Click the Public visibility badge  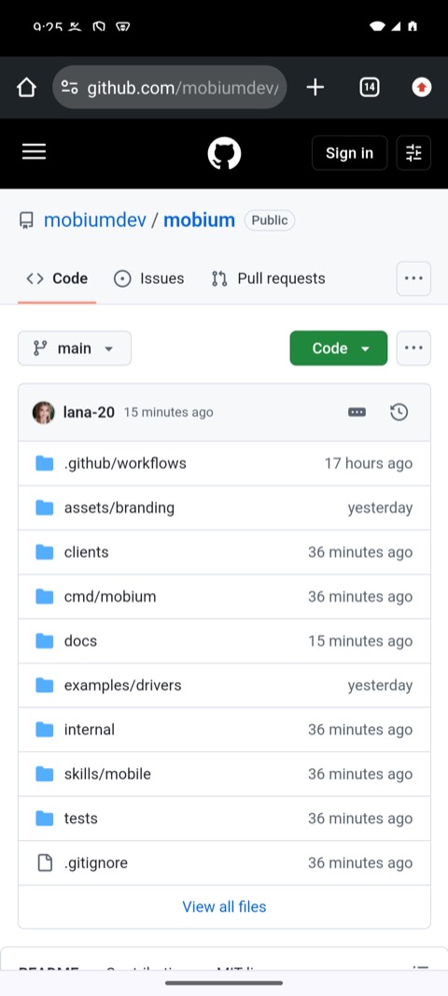tap(270, 221)
